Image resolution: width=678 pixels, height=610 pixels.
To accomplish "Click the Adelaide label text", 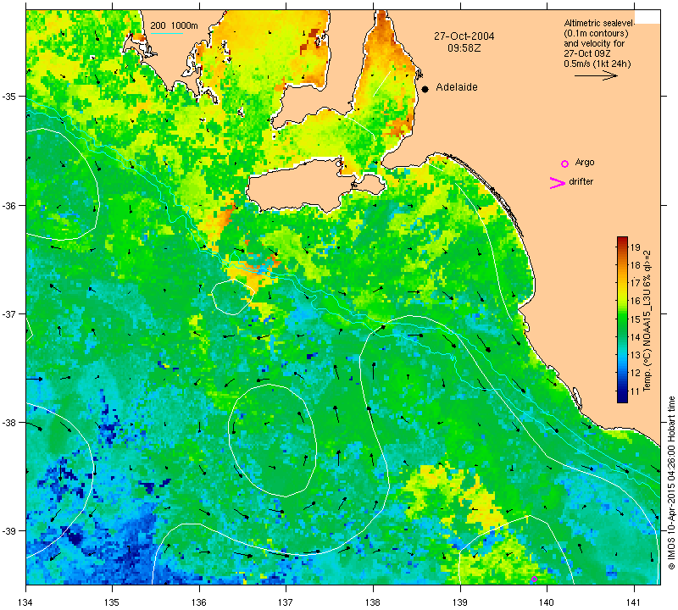I will (457, 87).
